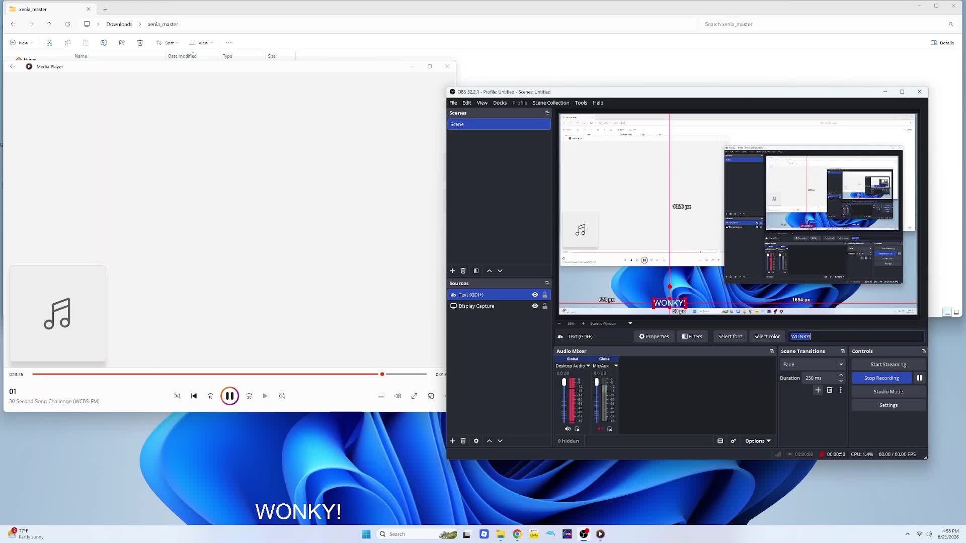Cut selected item in File Explorer toolbar

pos(49,43)
